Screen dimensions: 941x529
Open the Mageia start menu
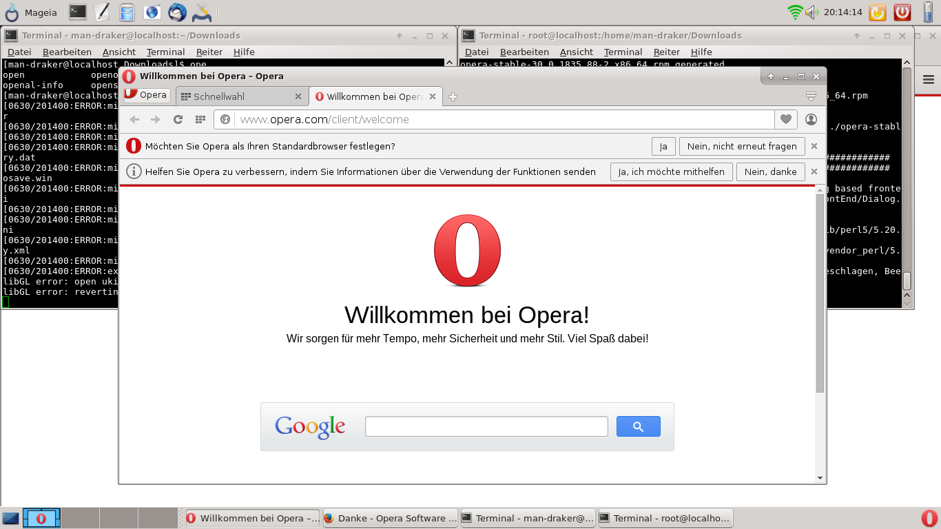click(32, 12)
